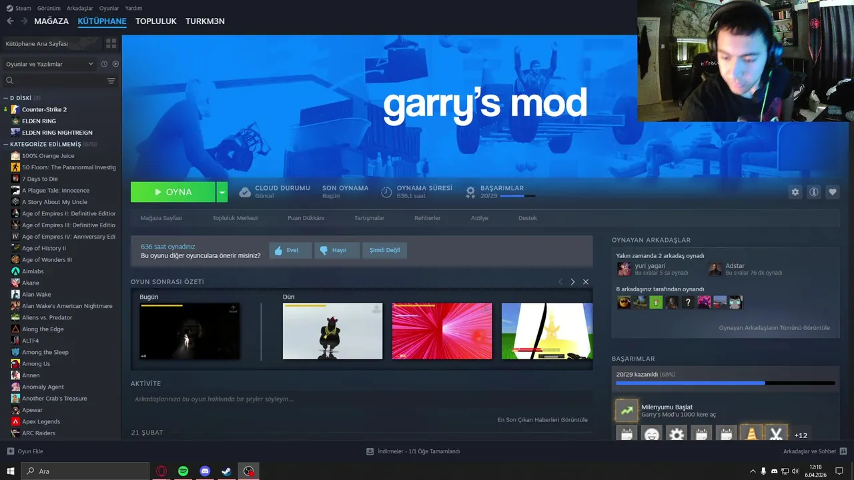Collapse the D DİSKİ category
The image size is (854, 480).
6,98
